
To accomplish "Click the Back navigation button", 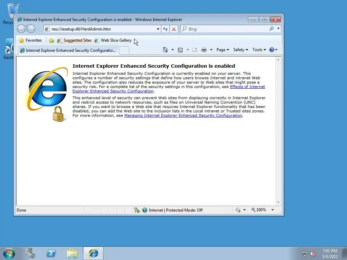I will point(21,29).
